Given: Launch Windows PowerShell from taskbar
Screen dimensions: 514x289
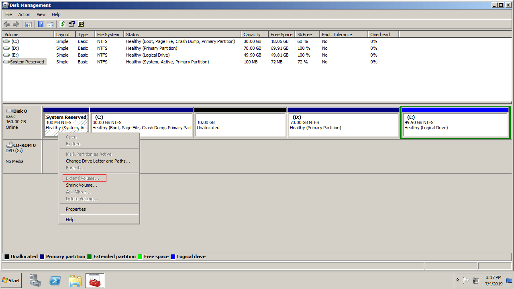Looking at the screenshot, I should coord(55,281).
